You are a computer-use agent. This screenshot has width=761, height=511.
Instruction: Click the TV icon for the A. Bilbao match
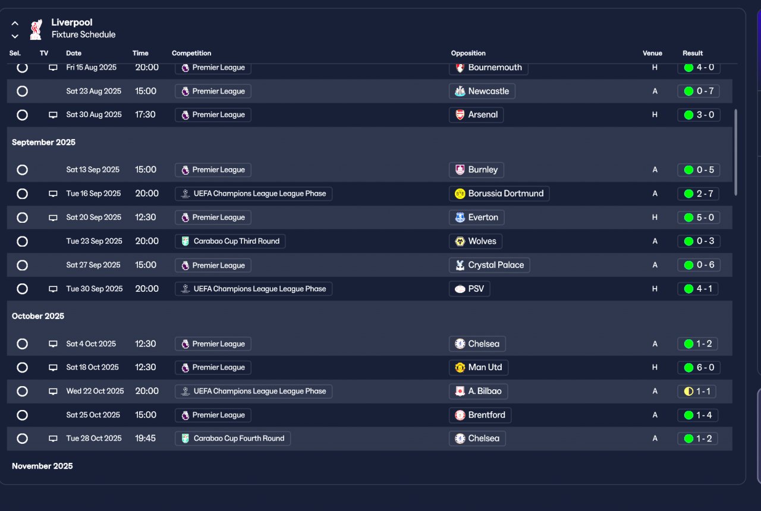pos(53,391)
